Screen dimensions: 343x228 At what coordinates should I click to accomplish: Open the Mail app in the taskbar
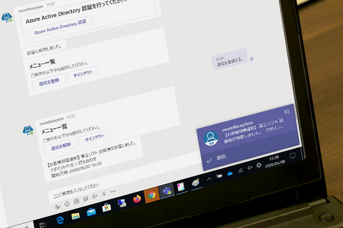[x=91, y=212]
